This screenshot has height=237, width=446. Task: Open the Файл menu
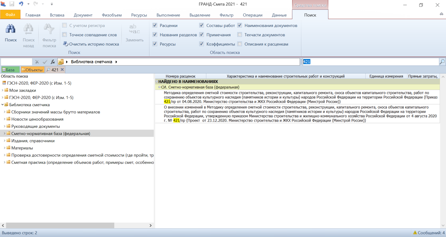(10, 15)
